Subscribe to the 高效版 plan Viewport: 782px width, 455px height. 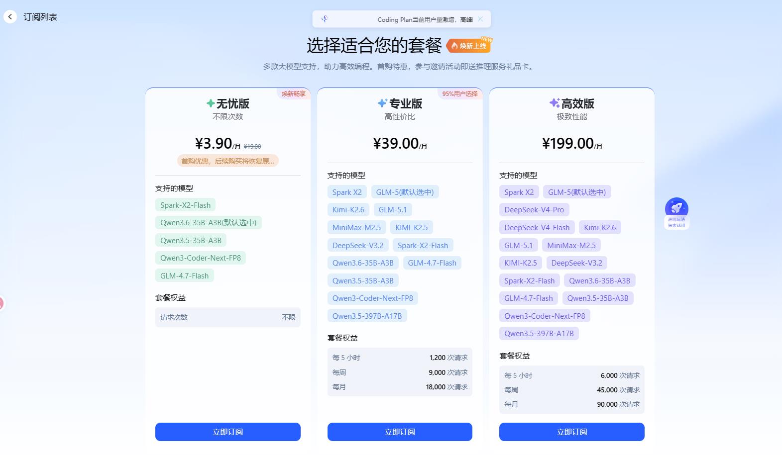[572, 432]
